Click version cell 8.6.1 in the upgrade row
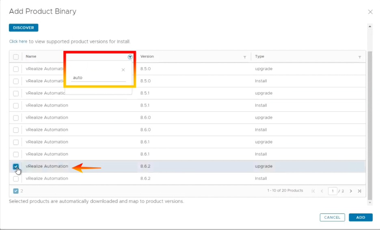Viewport: 380px width, 230px height. 145,142
